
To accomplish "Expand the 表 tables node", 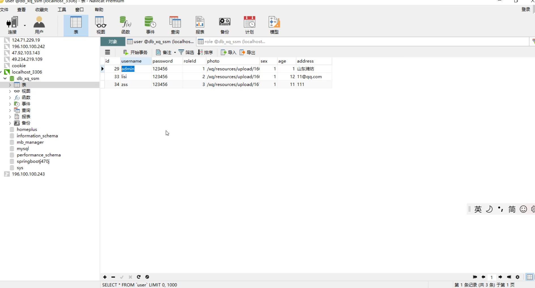I will click(x=10, y=85).
